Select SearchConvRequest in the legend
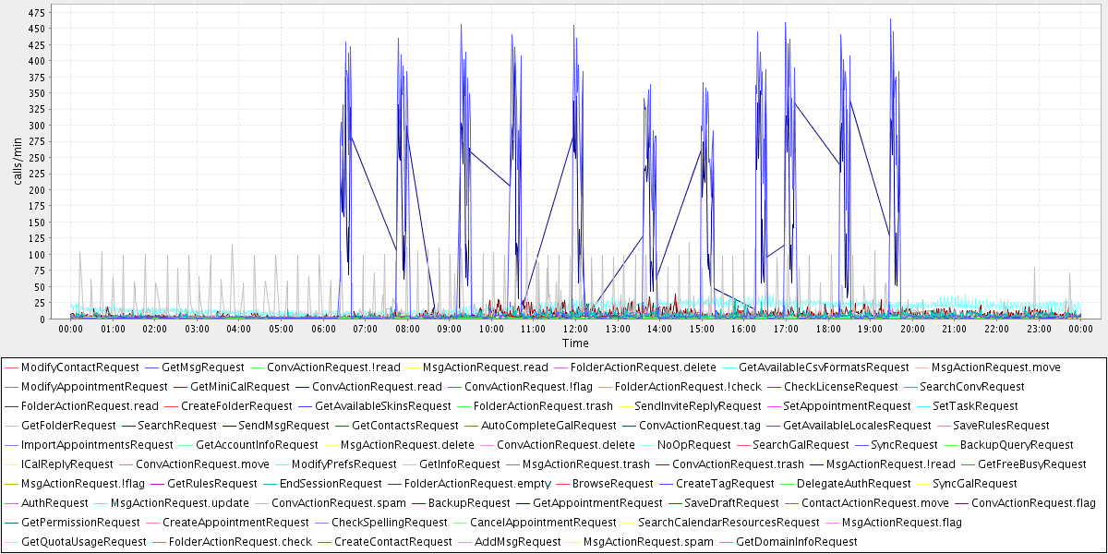The width and height of the screenshot is (1108, 554). tap(971, 387)
